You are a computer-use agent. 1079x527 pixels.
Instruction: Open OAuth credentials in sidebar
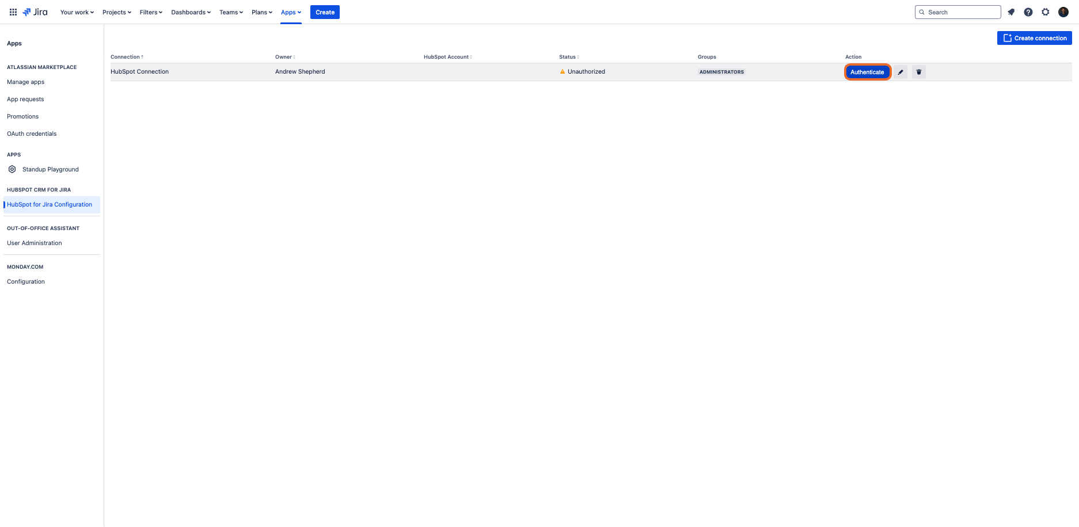tap(32, 133)
